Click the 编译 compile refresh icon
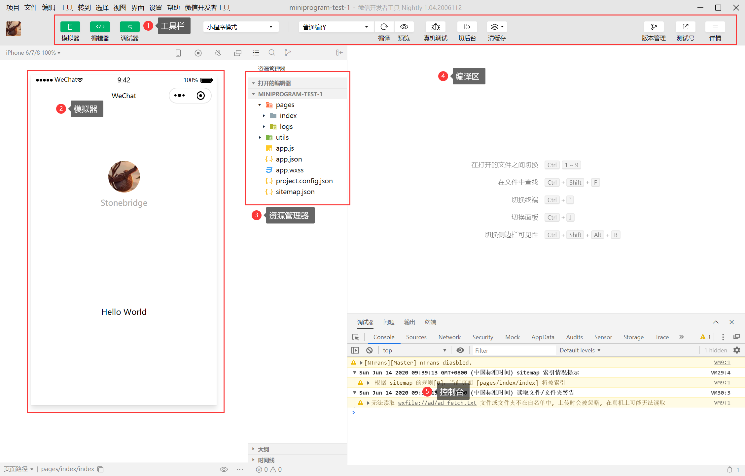This screenshot has height=476, width=745. tap(384, 27)
